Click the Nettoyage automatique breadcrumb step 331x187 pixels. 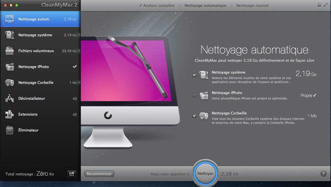pos(205,5)
